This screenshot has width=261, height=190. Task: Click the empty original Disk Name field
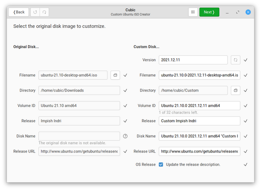tap(79, 136)
